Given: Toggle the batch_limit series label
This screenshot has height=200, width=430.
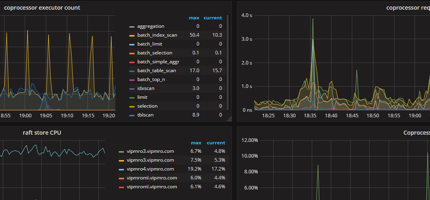Looking at the screenshot, I should (x=150, y=44).
